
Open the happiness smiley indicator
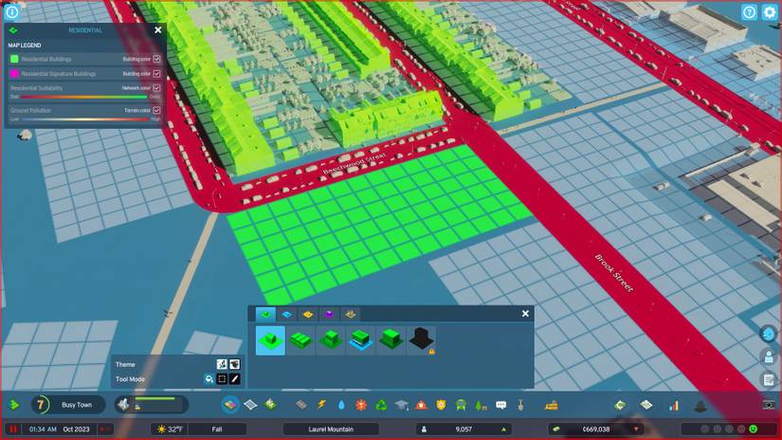point(753,429)
